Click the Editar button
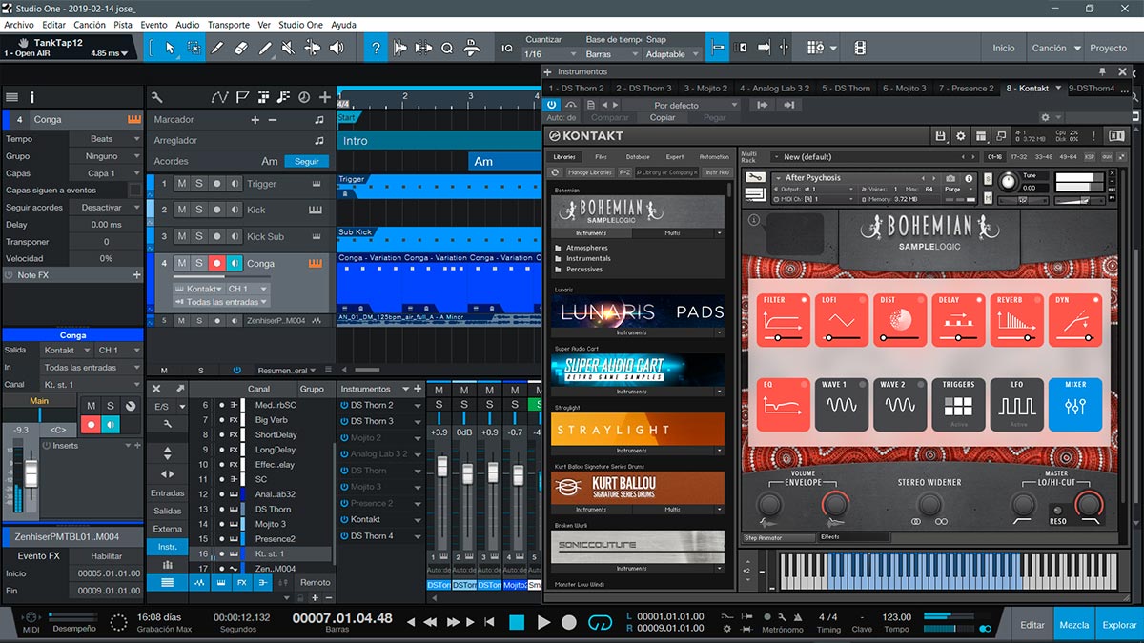This screenshot has width=1144, height=643. coord(1032,625)
